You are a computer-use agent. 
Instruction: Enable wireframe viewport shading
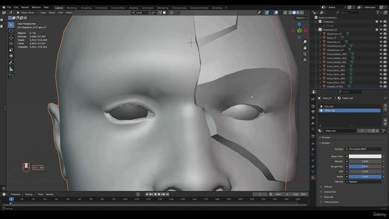click(x=291, y=12)
